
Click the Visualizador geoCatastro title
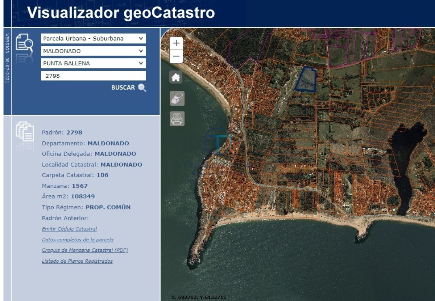[x=121, y=13]
